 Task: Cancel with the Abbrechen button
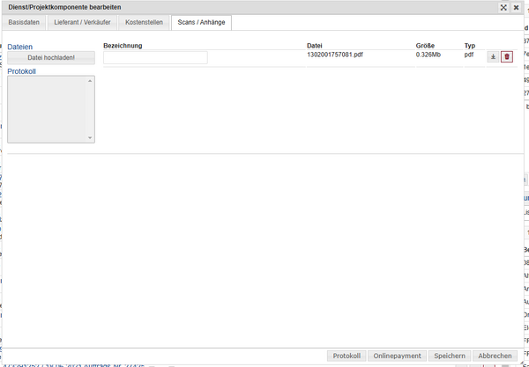coord(494,356)
